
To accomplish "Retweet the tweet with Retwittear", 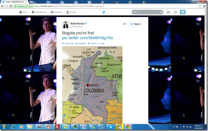I will coord(81,43).
